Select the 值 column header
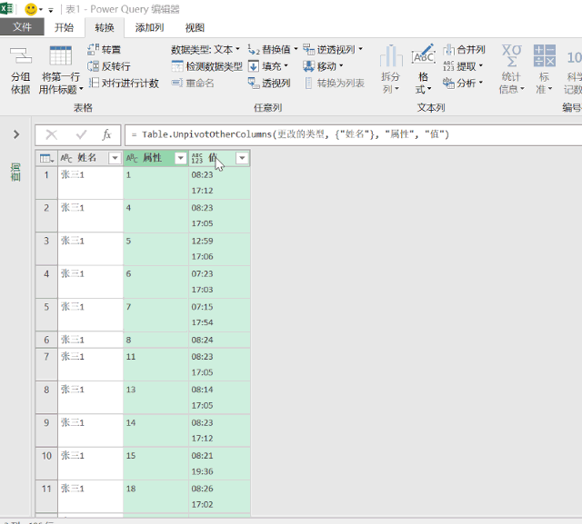Screen dimensions: 582x524 219,158
